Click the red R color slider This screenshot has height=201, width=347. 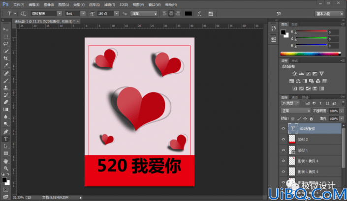311,31
